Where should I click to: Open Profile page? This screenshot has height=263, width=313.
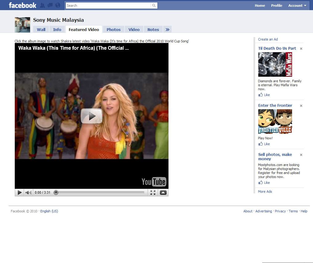277,6
